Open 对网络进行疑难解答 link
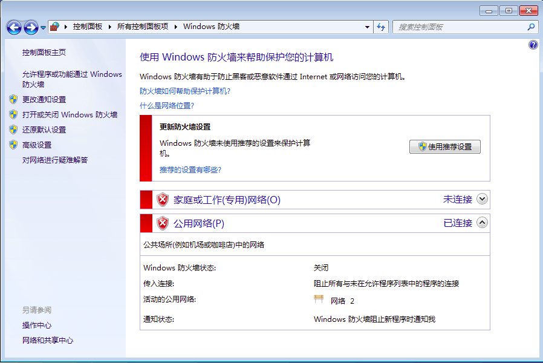Viewport: 543px width, 363px height. pos(54,160)
